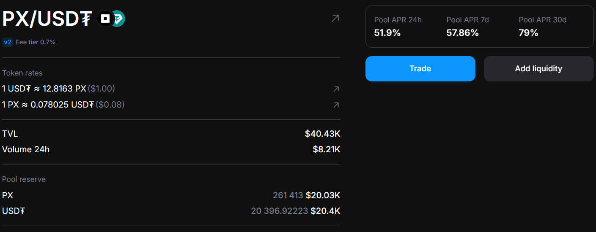Click the Volume 24h value $8.21K
This screenshot has width=596, height=232.
pos(326,149)
